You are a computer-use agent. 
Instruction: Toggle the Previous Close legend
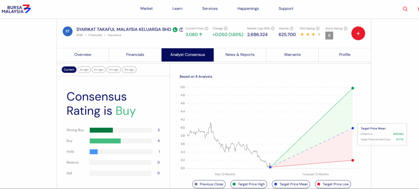[x=209, y=184]
